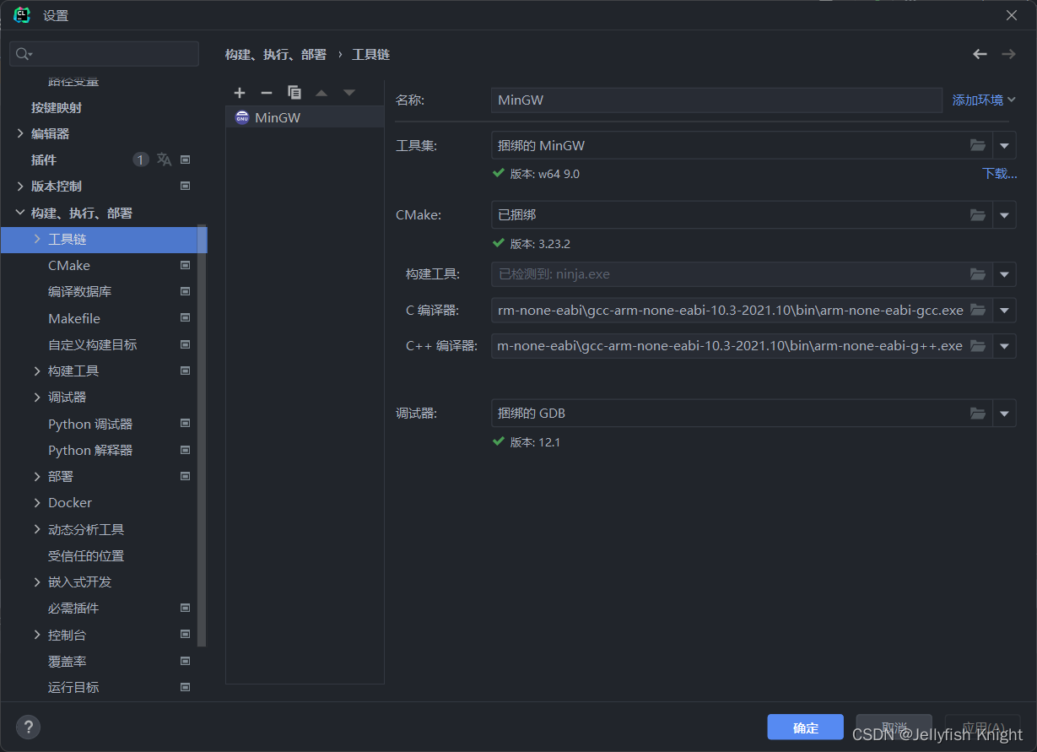This screenshot has width=1037, height=752.
Task: Move toolchain up with up-arrow icon
Action: pyautogui.click(x=321, y=92)
